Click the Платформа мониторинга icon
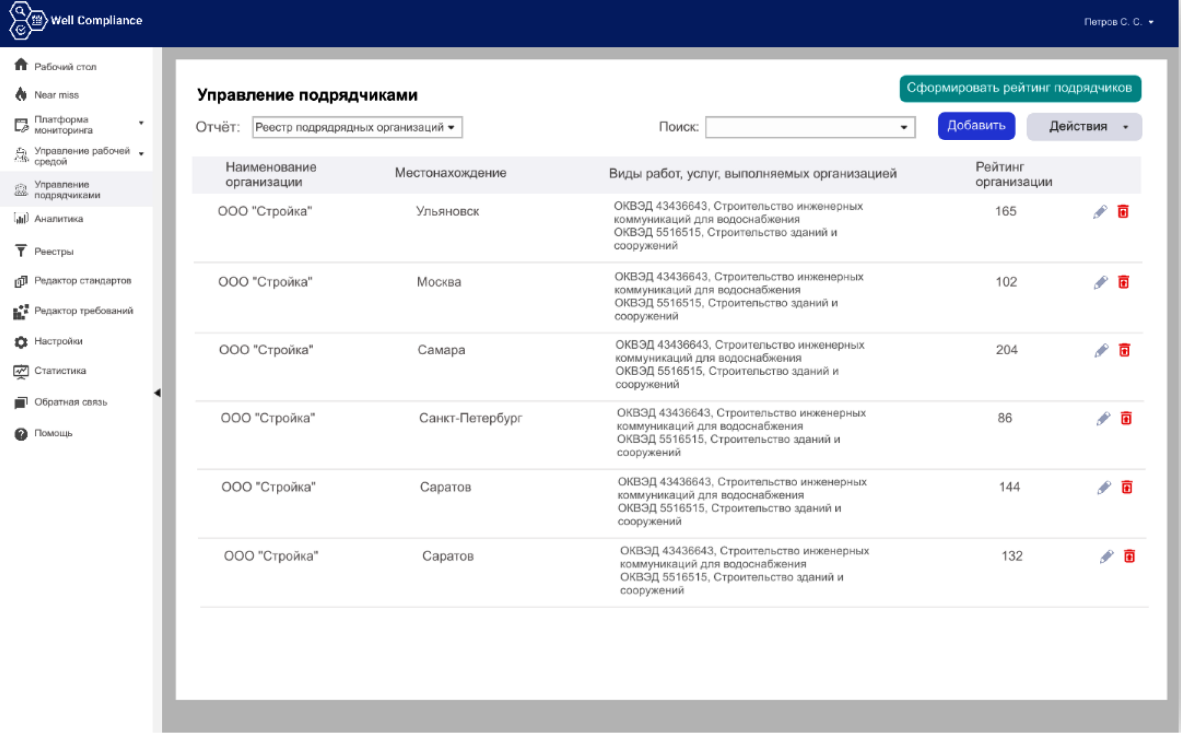The image size is (1181, 733). coord(21,125)
